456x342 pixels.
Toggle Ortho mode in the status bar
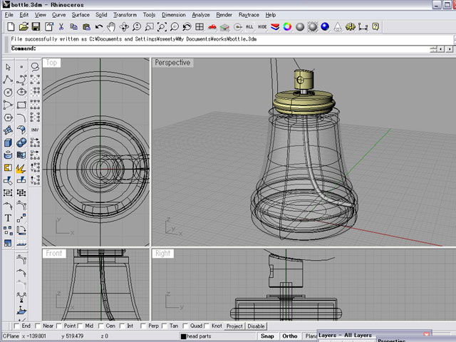coord(289,336)
